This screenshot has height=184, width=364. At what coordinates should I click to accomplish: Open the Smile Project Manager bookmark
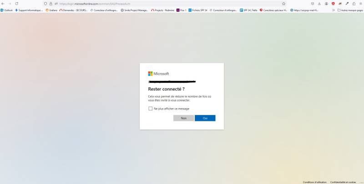(x=134, y=10)
